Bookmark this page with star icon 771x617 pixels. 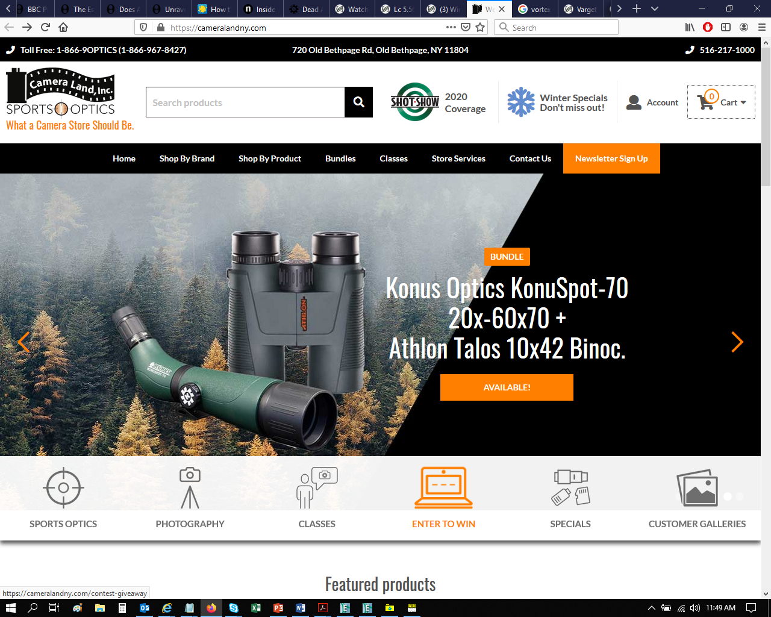click(480, 27)
